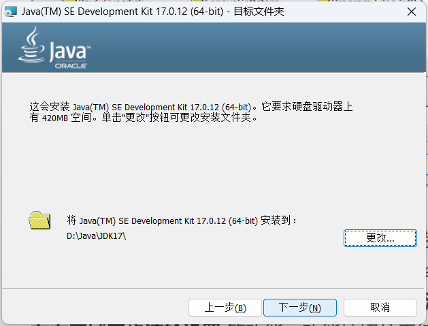Select the install path text D:\Java\JDK17\
This screenshot has width=428, height=326.
point(96,236)
